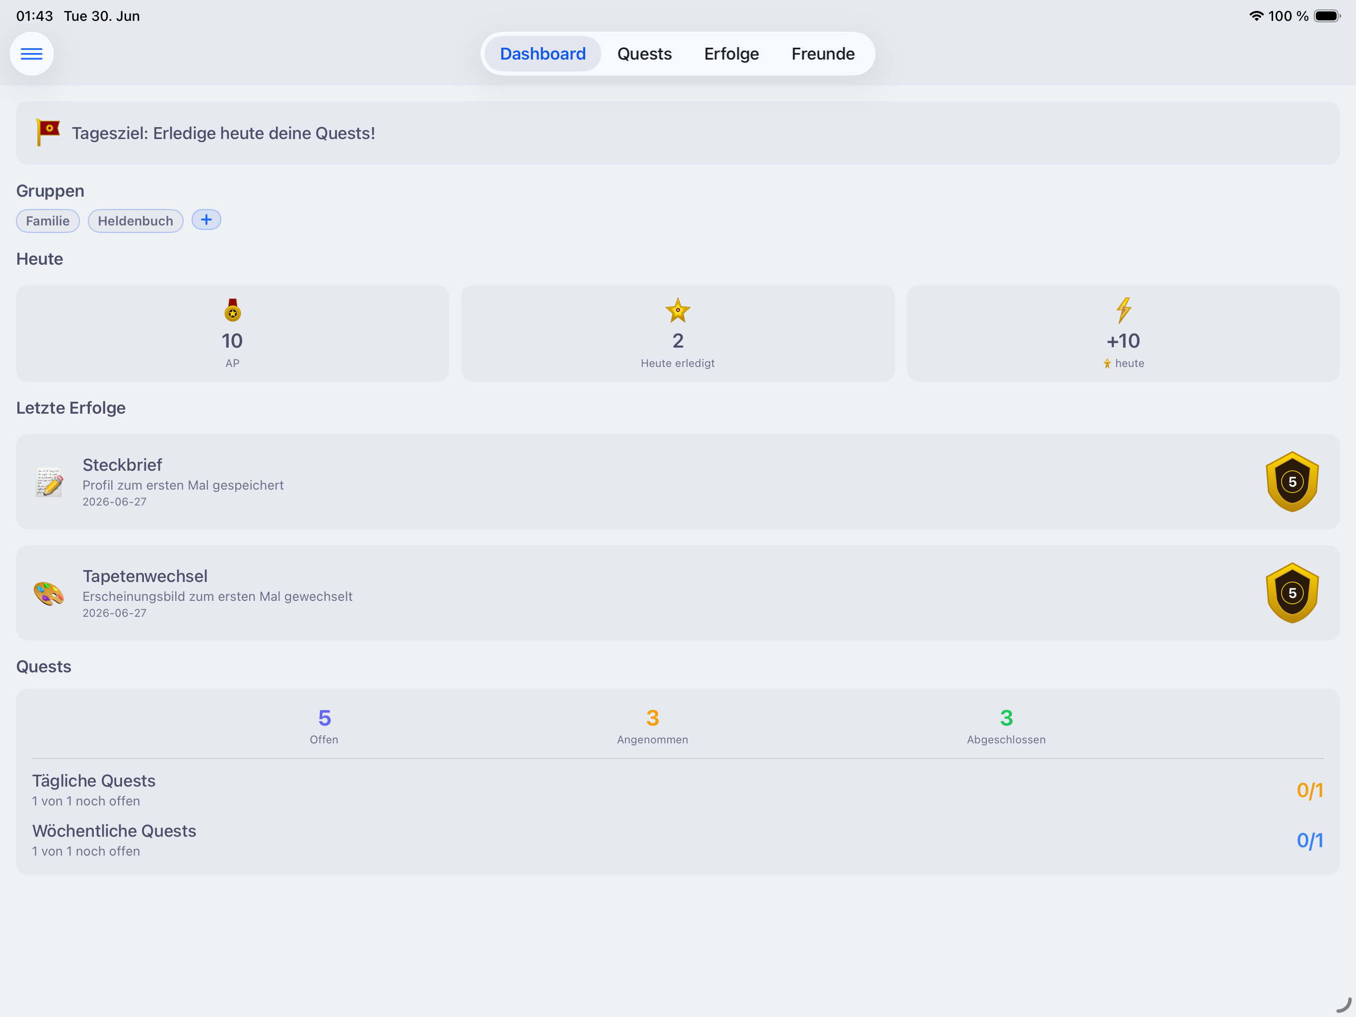1356x1017 pixels.
Task: Switch to the Quests tab
Action: pyautogui.click(x=644, y=54)
